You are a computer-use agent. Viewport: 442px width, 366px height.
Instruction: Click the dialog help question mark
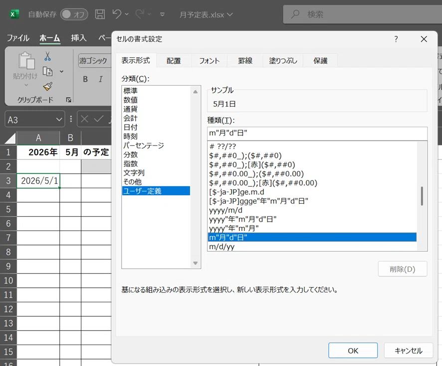click(396, 39)
